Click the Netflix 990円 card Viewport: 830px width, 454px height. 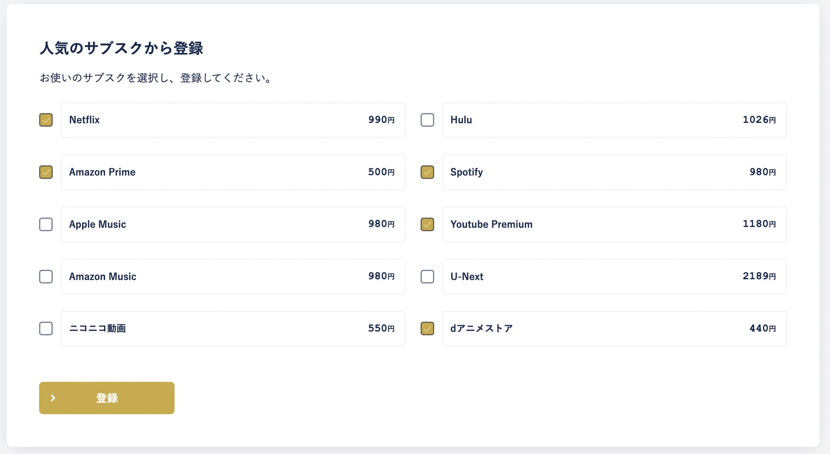tap(233, 120)
